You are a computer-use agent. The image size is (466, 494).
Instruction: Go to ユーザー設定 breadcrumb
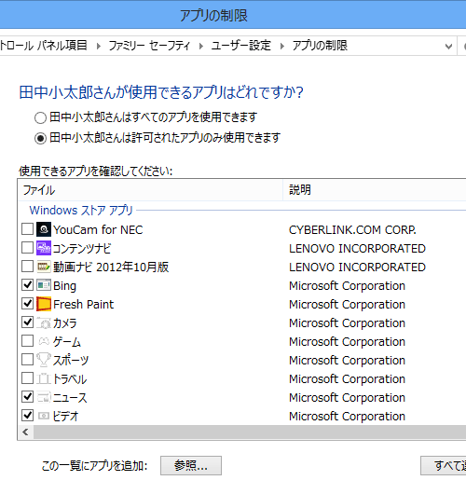(x=241, y=46)
